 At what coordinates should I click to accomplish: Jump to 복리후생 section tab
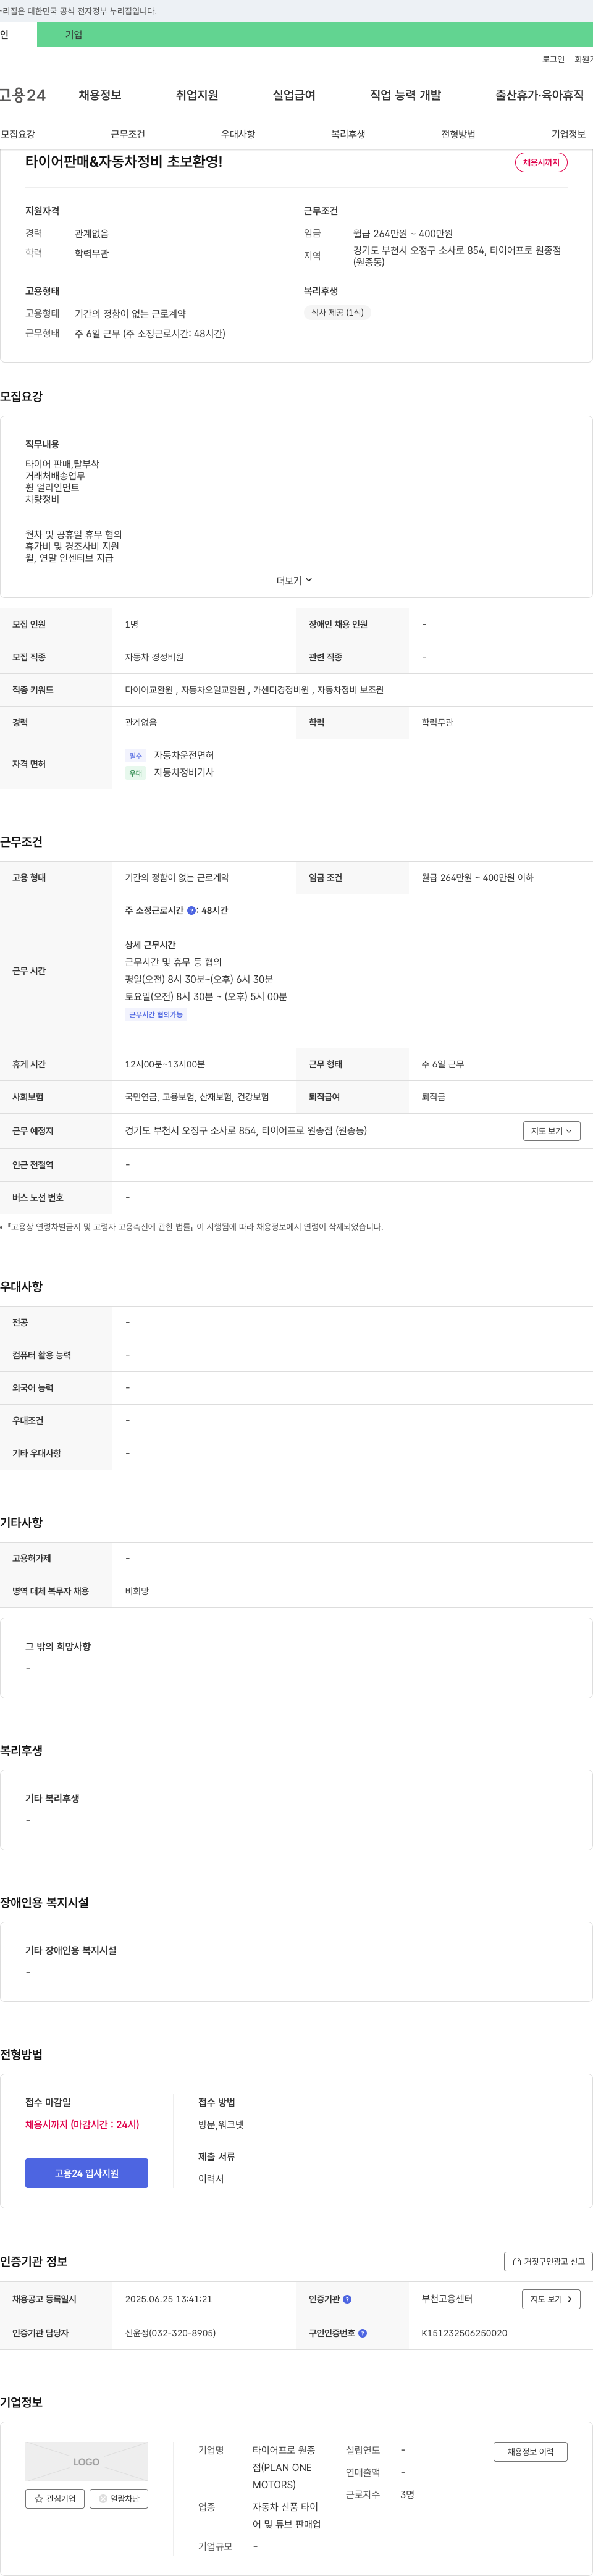tap(348, 134)
